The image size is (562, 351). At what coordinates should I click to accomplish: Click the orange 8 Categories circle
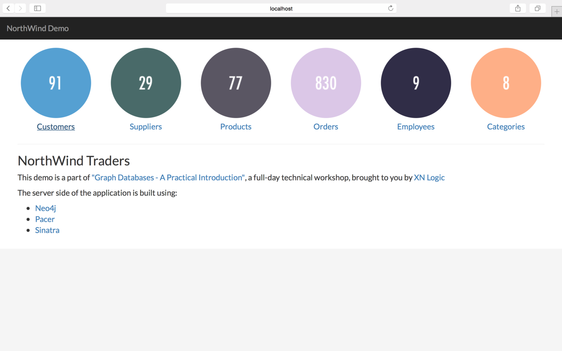pos(506,83)
